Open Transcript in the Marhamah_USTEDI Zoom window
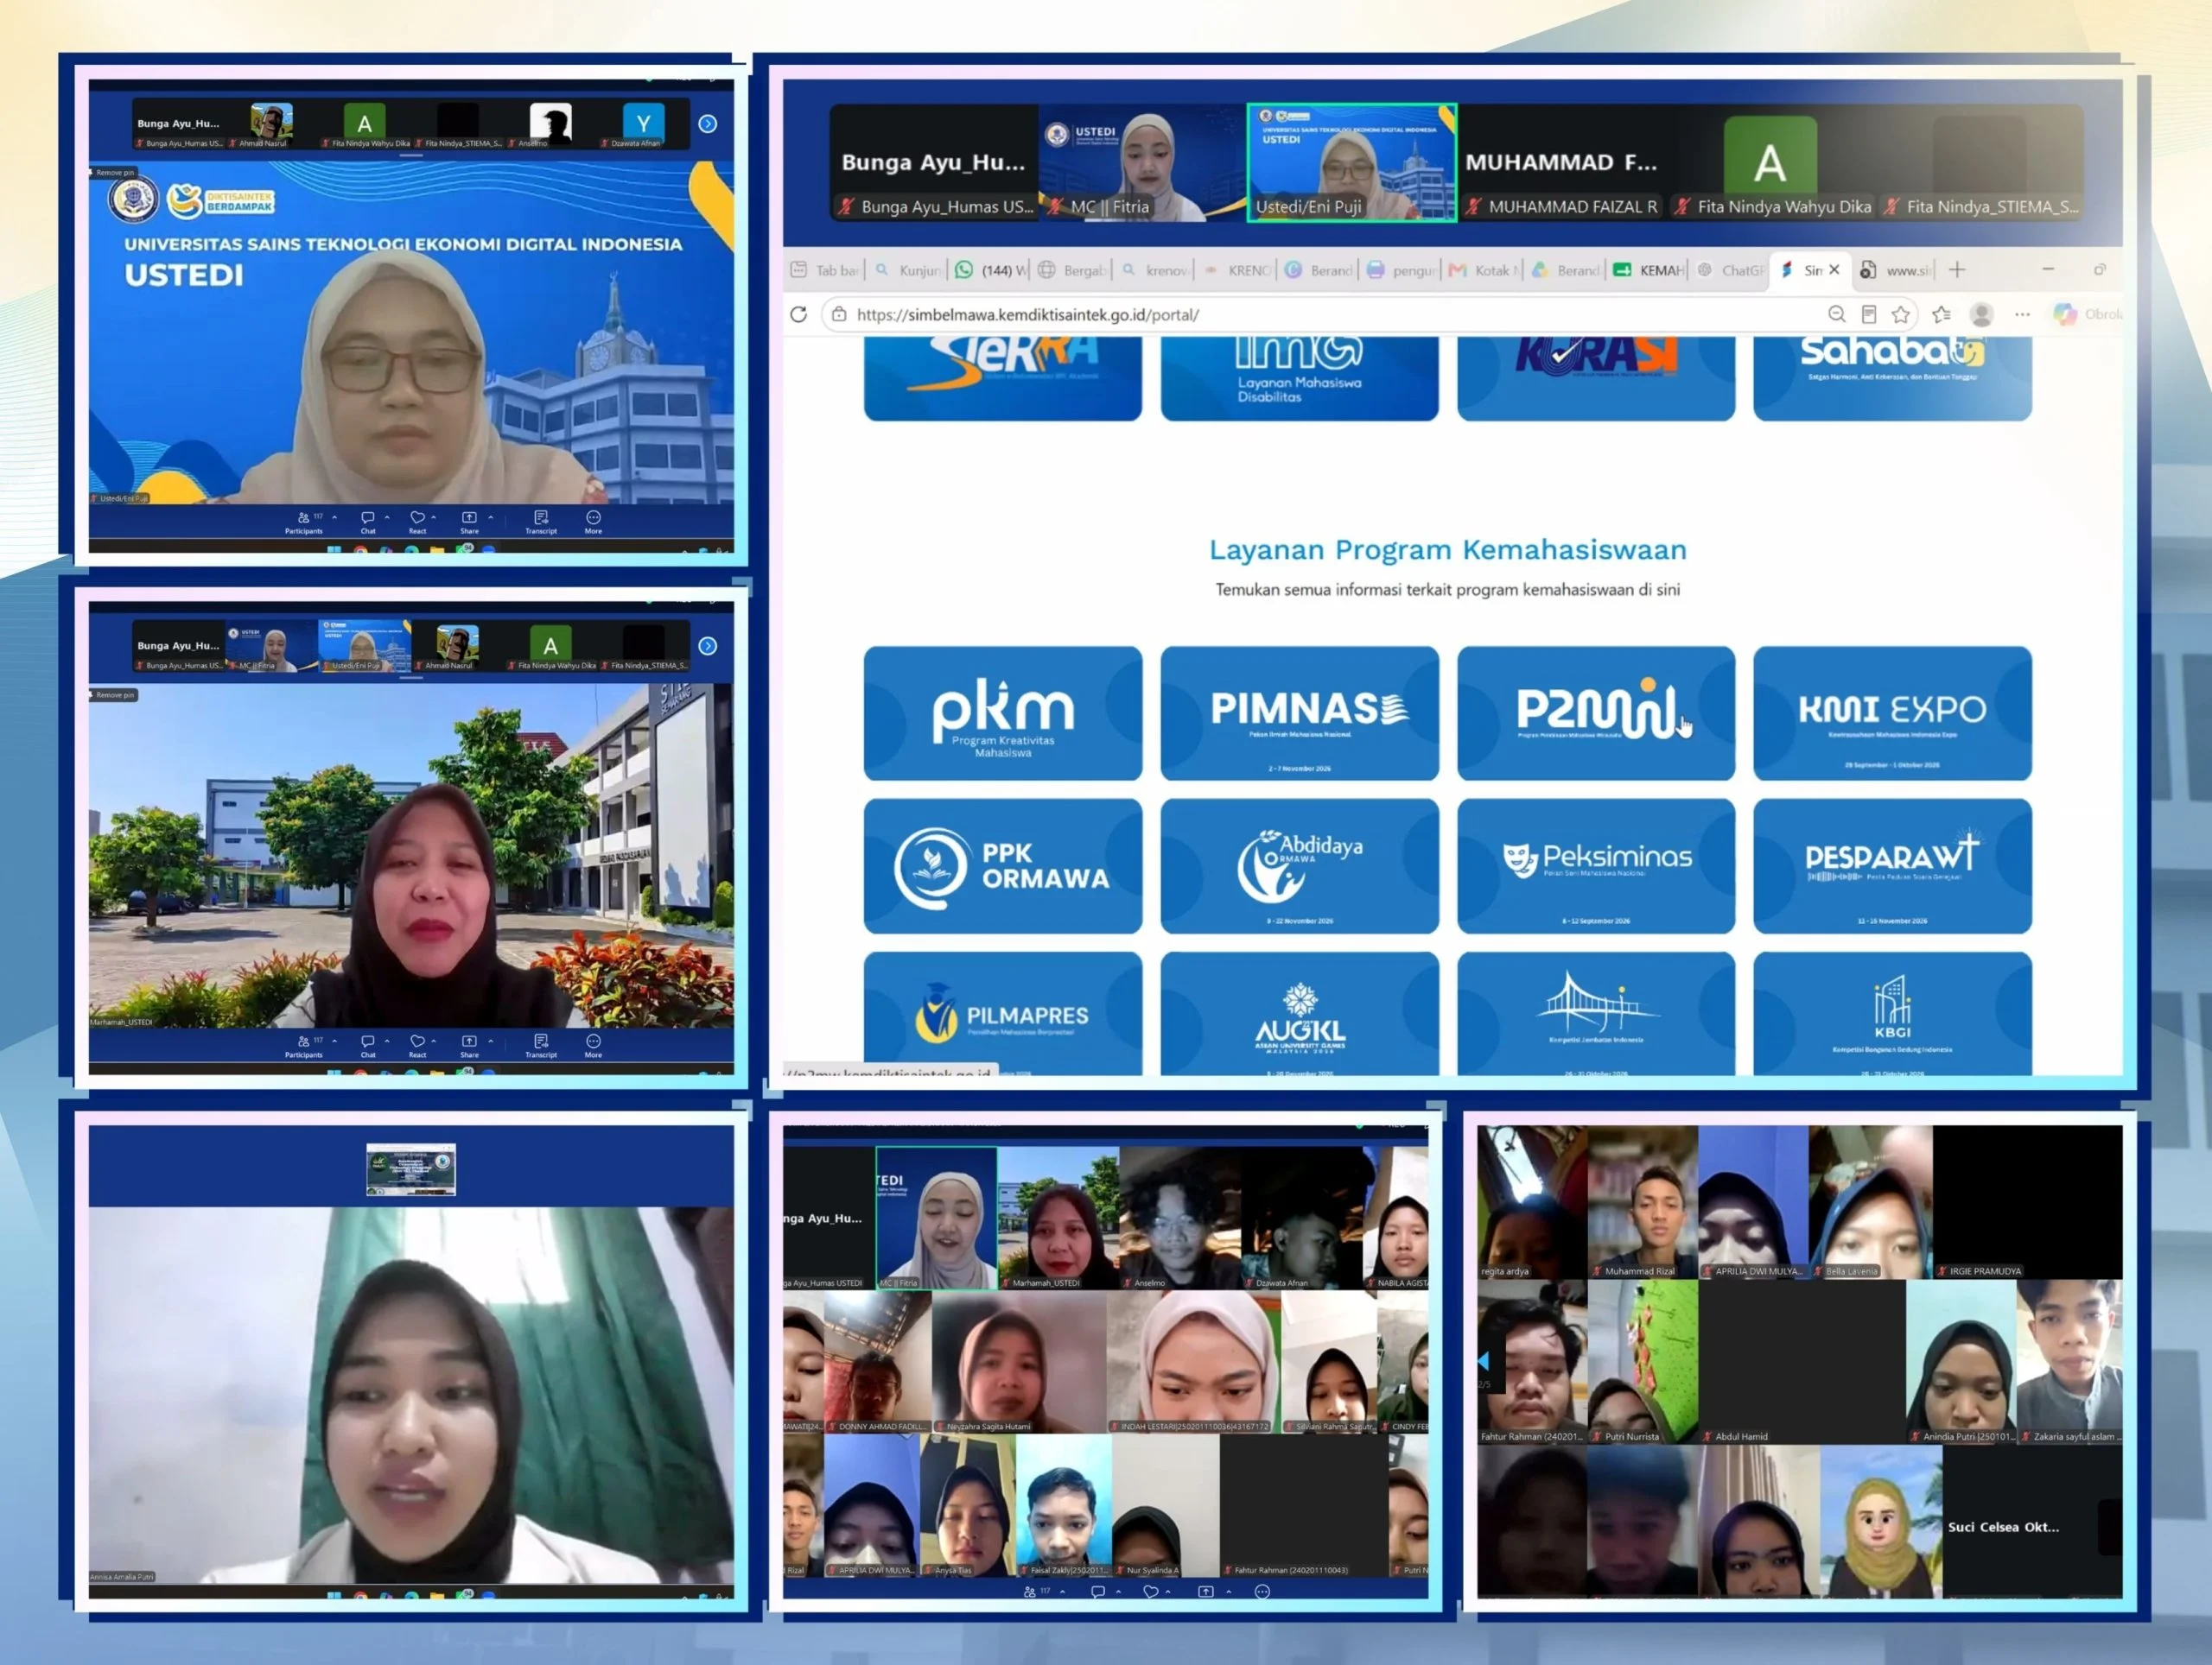Viewport: 2212px width, 1665px height. 541,1045
